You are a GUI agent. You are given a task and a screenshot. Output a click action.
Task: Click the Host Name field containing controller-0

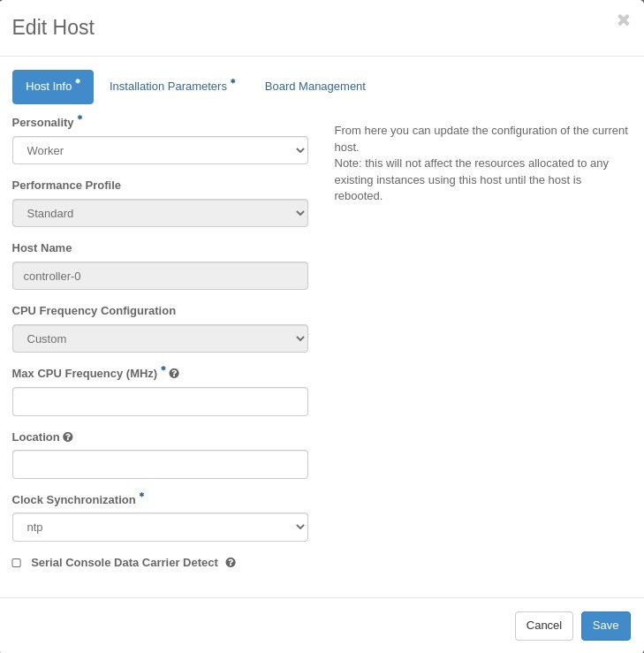tap(160, 276)
